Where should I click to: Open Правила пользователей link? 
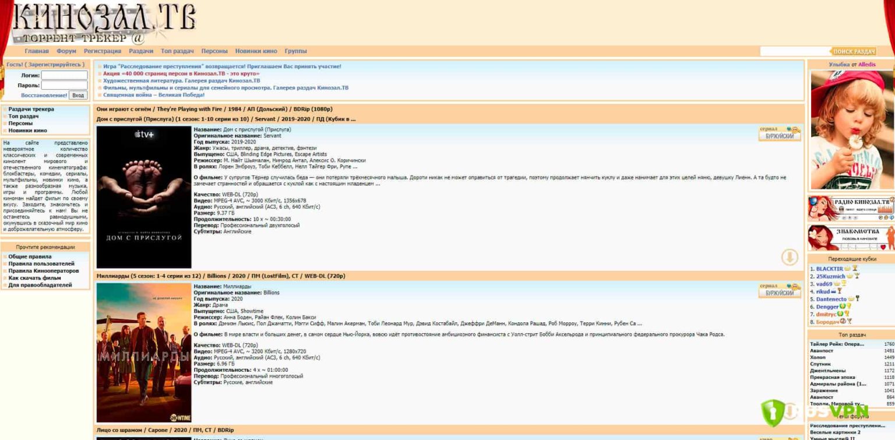click(41, 263)
